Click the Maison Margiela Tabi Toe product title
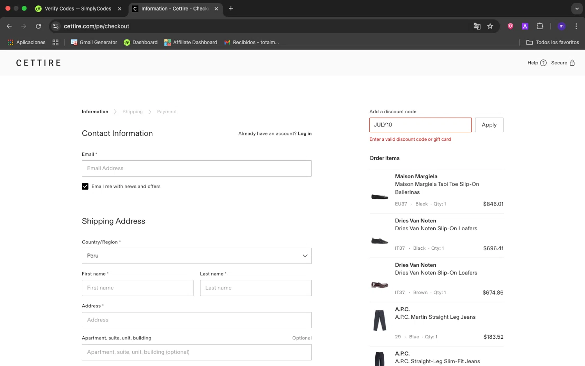Screen dimensions: 585x366 click(x=437, y=188)
